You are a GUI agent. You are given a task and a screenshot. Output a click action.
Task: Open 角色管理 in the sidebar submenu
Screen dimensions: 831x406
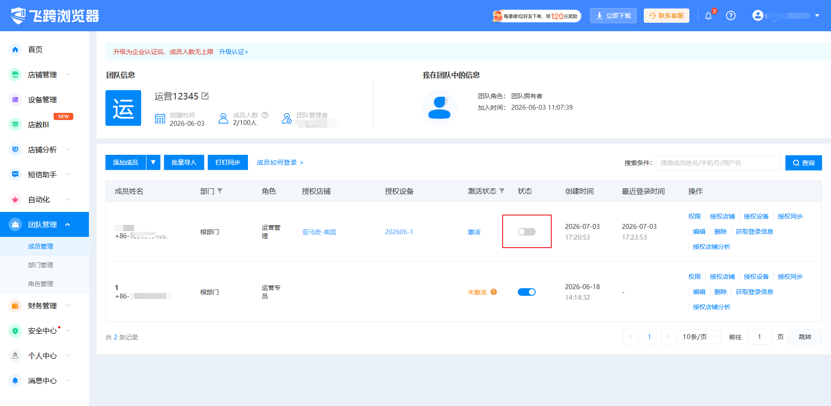click(x=41, y=284)
